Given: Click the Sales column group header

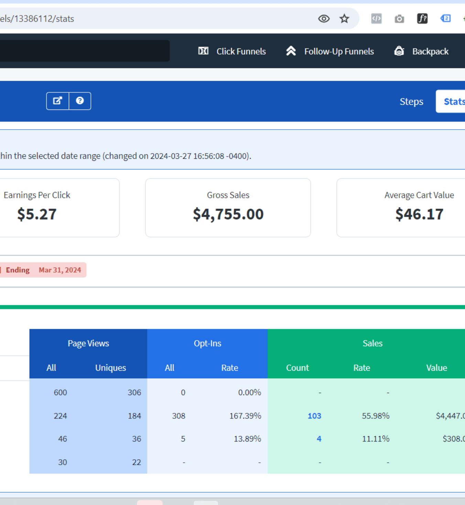Looking at the screenshot, I should [372, 343].
